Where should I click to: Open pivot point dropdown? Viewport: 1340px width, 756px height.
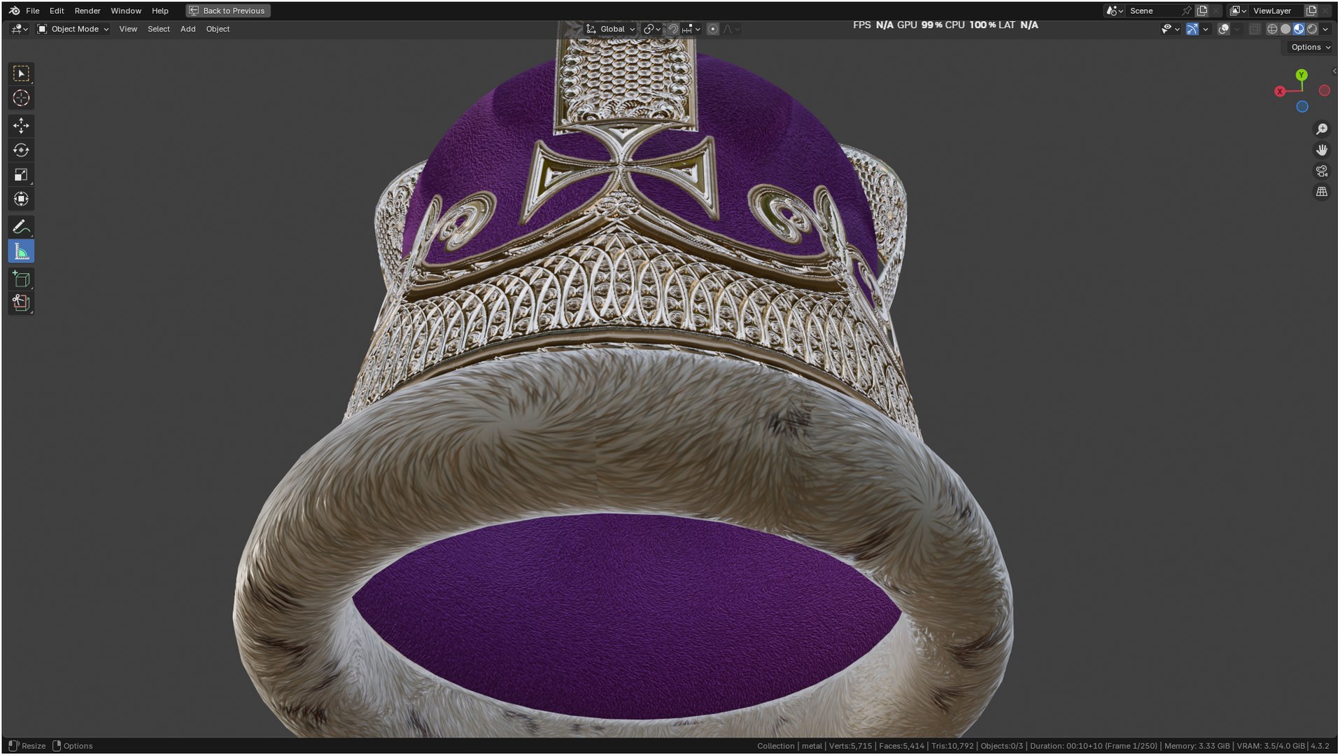coord(651,29)
